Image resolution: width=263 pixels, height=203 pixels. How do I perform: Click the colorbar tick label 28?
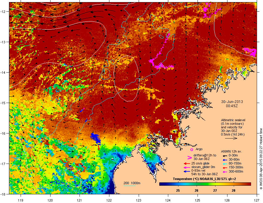pyautogui.click(x=233, y=190)
